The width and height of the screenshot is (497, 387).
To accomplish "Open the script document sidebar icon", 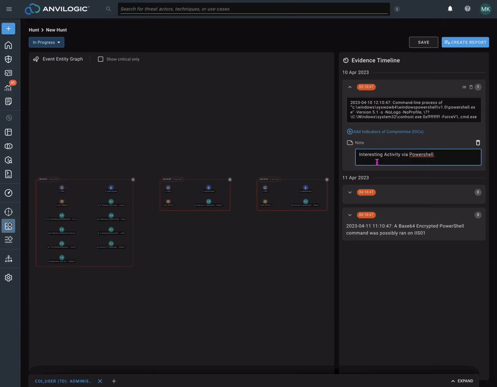I will tap(8, 174).
